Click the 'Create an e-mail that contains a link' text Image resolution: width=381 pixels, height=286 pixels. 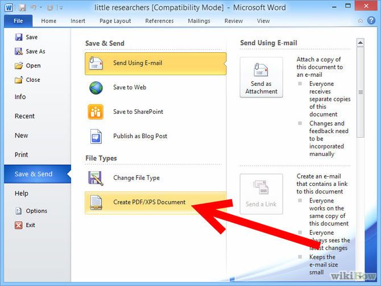click(x=322, y=184)
